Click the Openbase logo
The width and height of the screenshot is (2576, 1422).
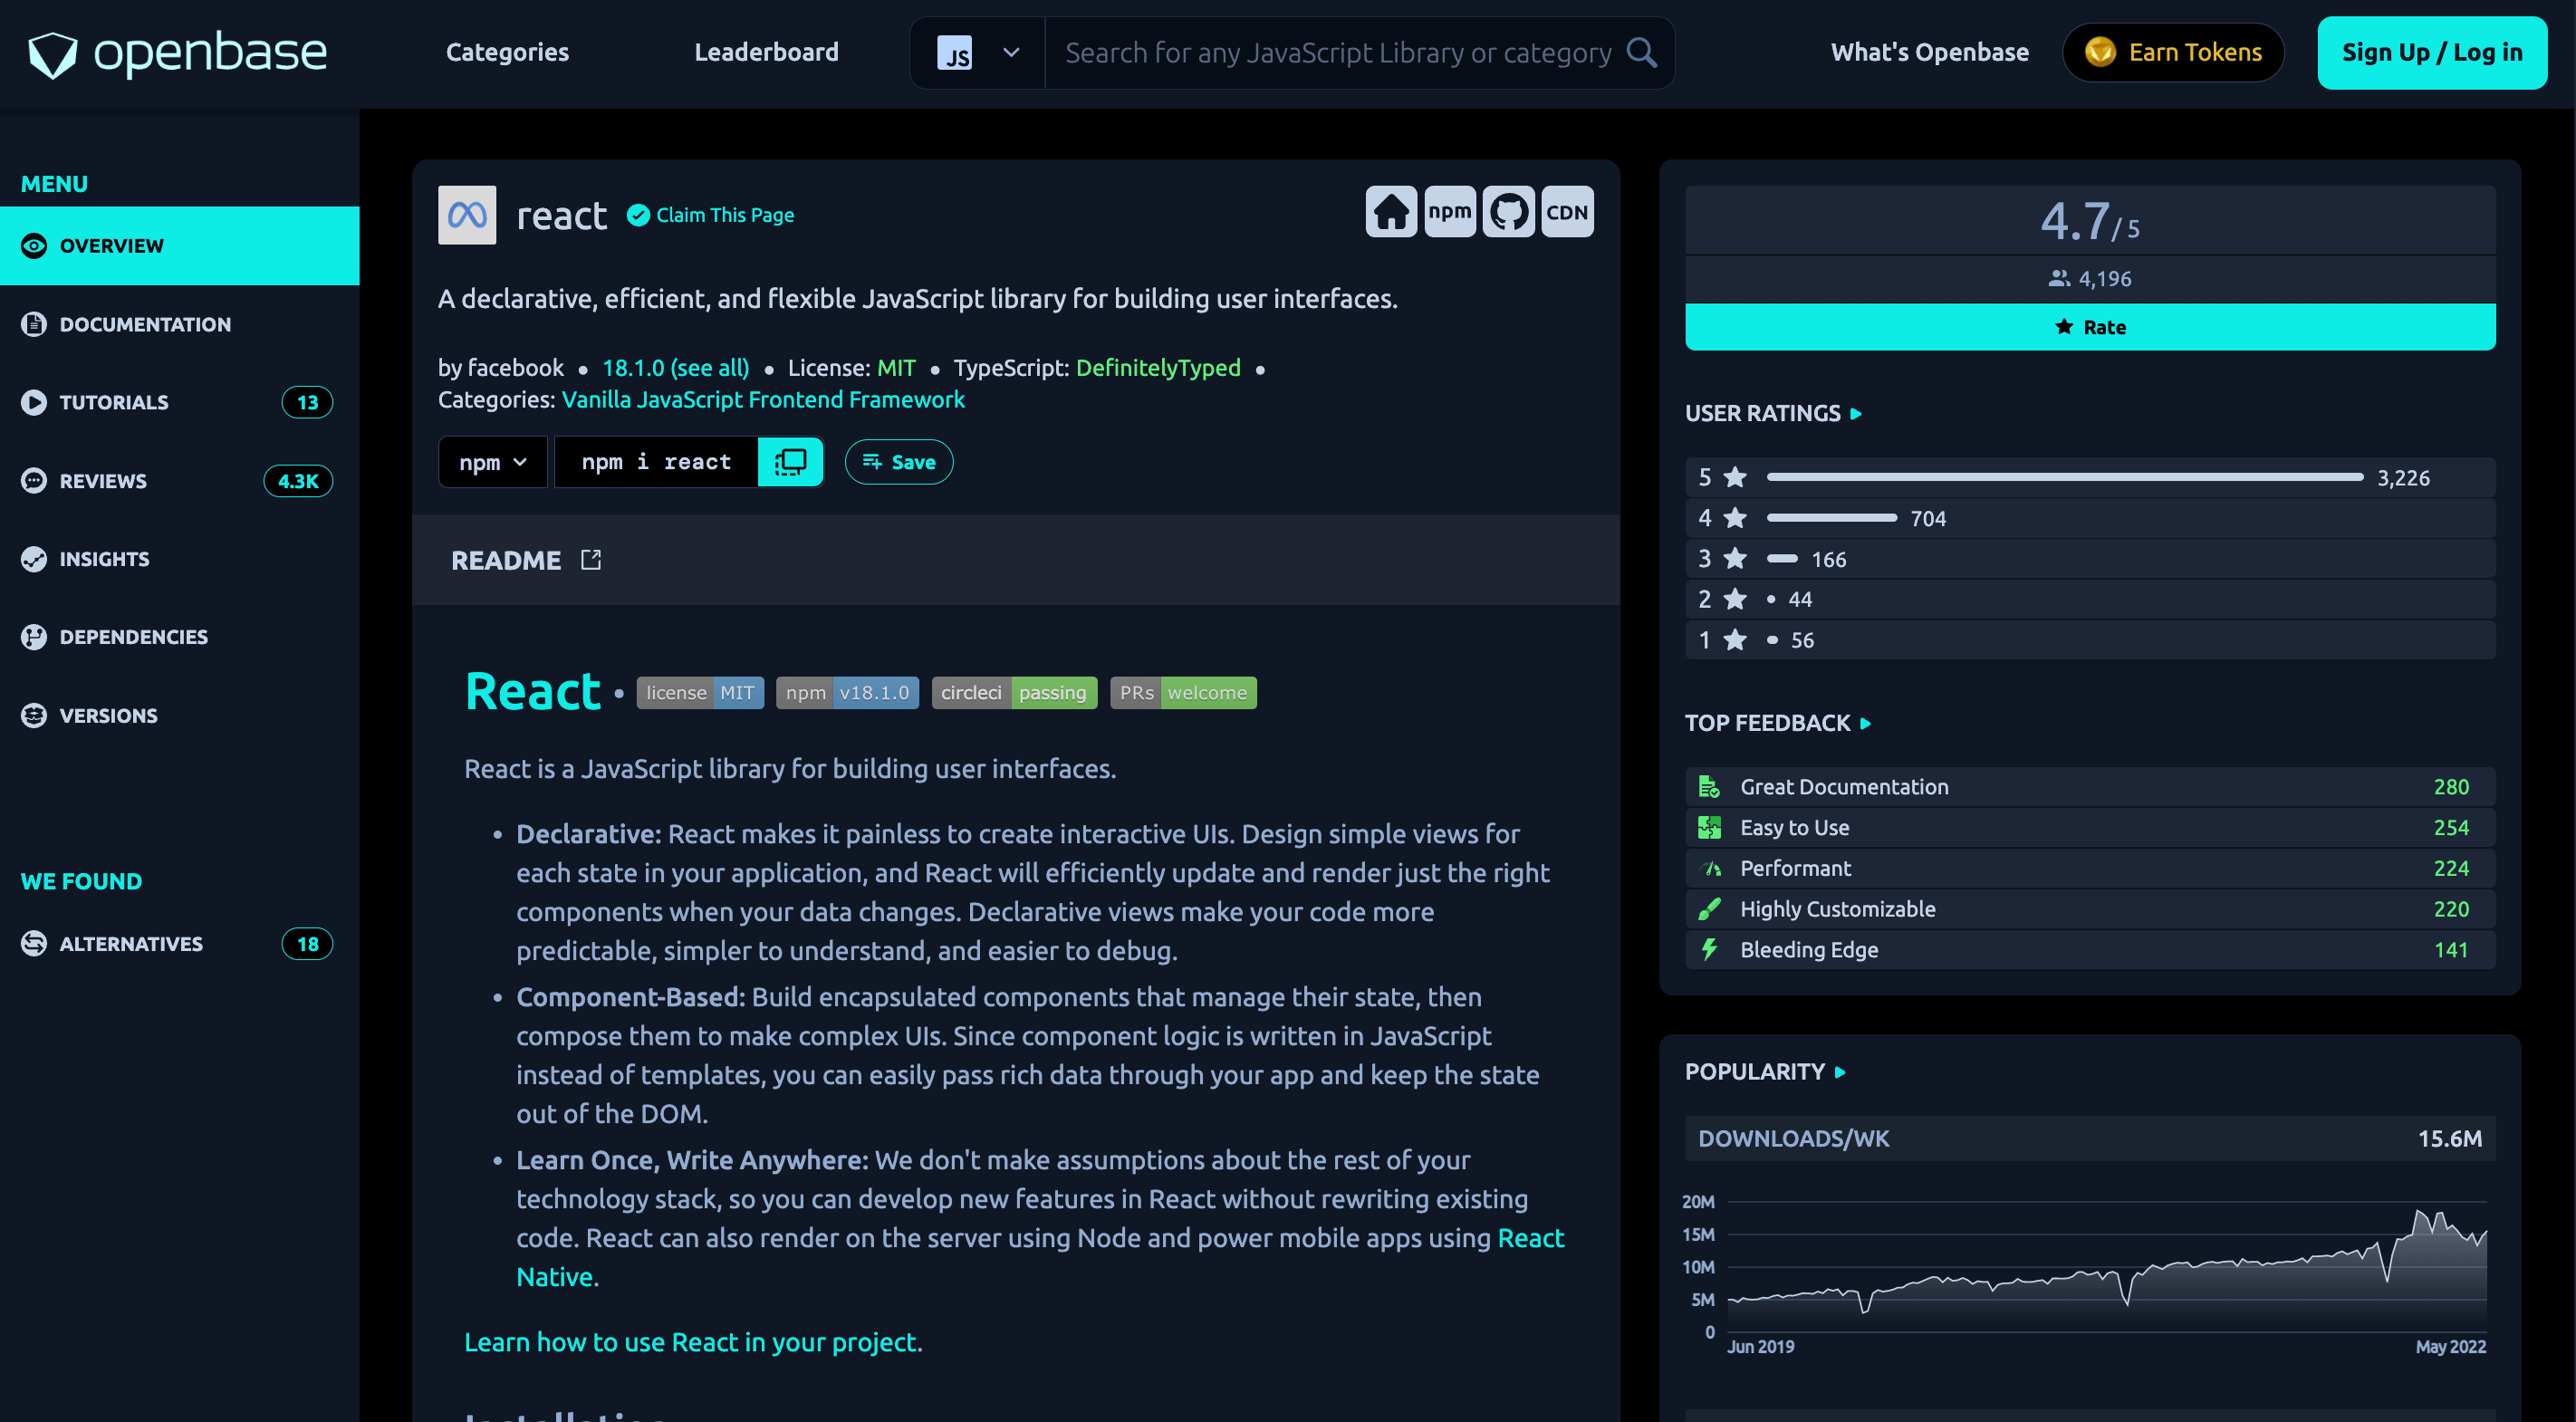pos(177,53)
